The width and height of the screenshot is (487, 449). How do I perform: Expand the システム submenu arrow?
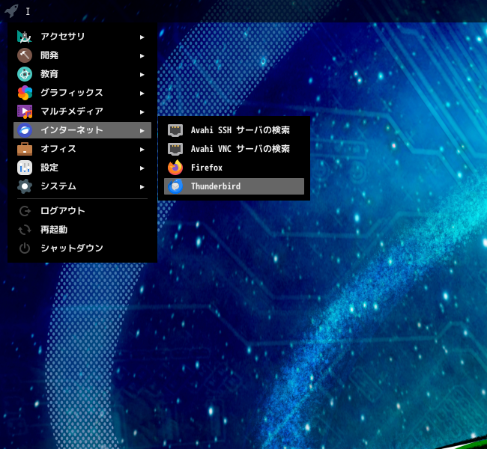point(142,187)
